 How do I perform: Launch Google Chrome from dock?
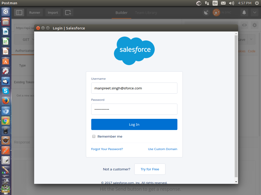(x=6, y=121)
